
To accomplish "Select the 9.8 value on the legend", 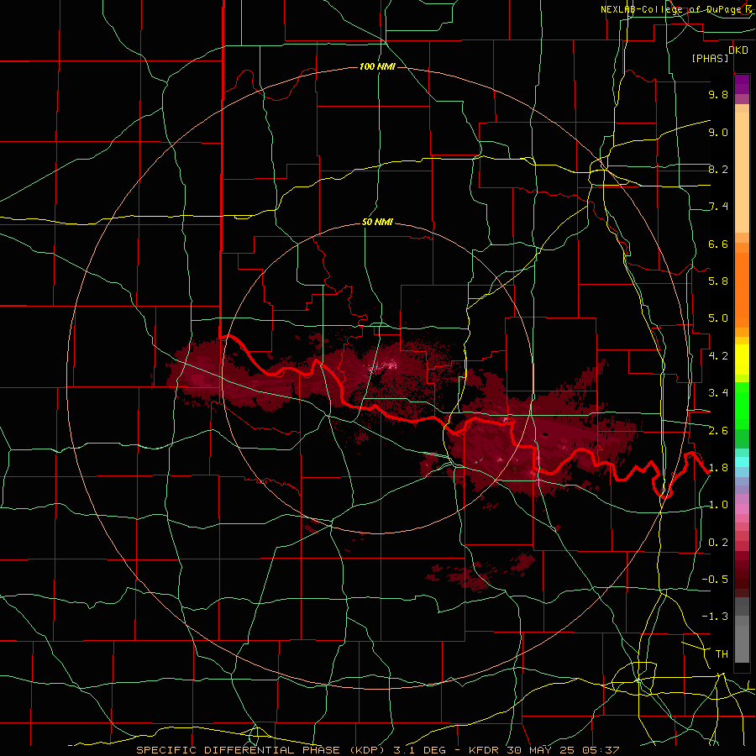I will [x=718, y=94].
